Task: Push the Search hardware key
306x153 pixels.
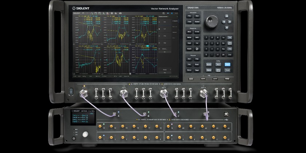Action: [189, 49]
